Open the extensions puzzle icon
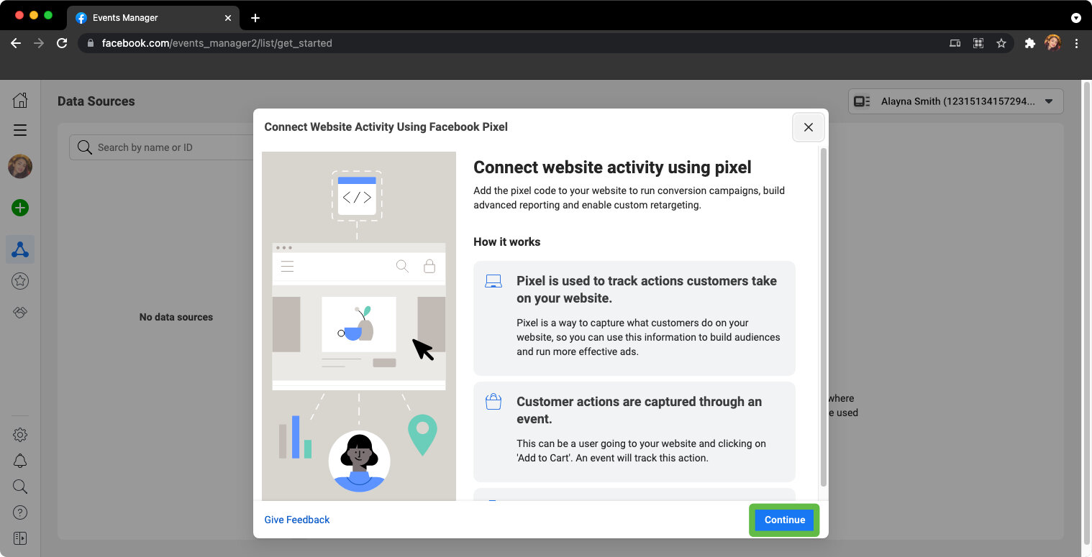Image resolution: width=1092 pixels, height=557 pixels. (1030, 43)
